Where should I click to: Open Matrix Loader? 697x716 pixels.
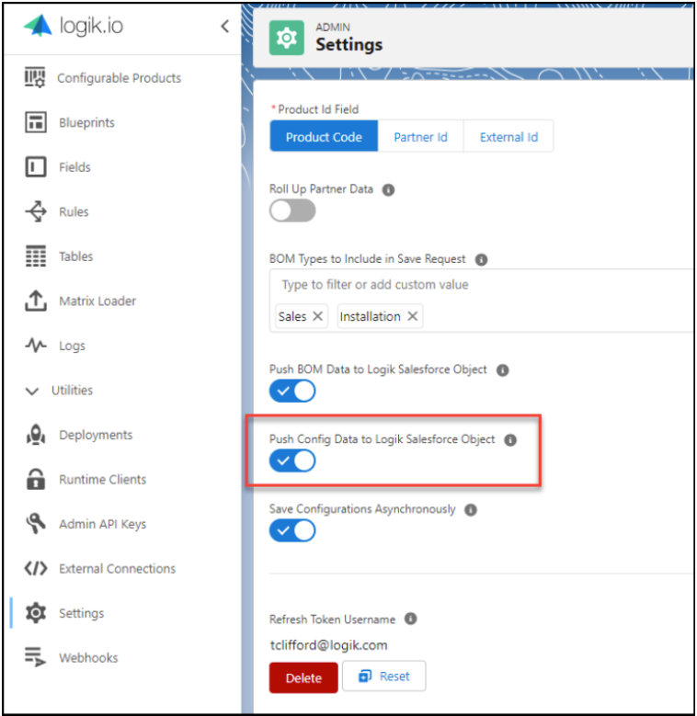click(97, 301)
